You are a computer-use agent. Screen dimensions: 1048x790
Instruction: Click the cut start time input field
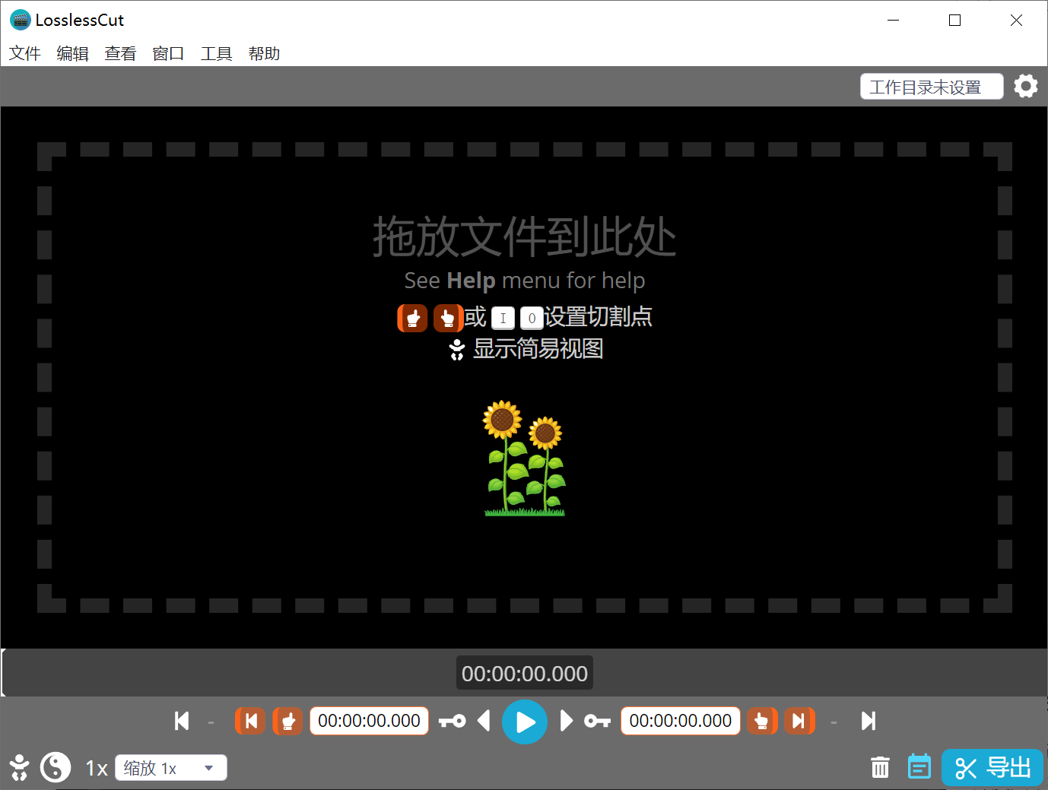click(x=369, y=721)
